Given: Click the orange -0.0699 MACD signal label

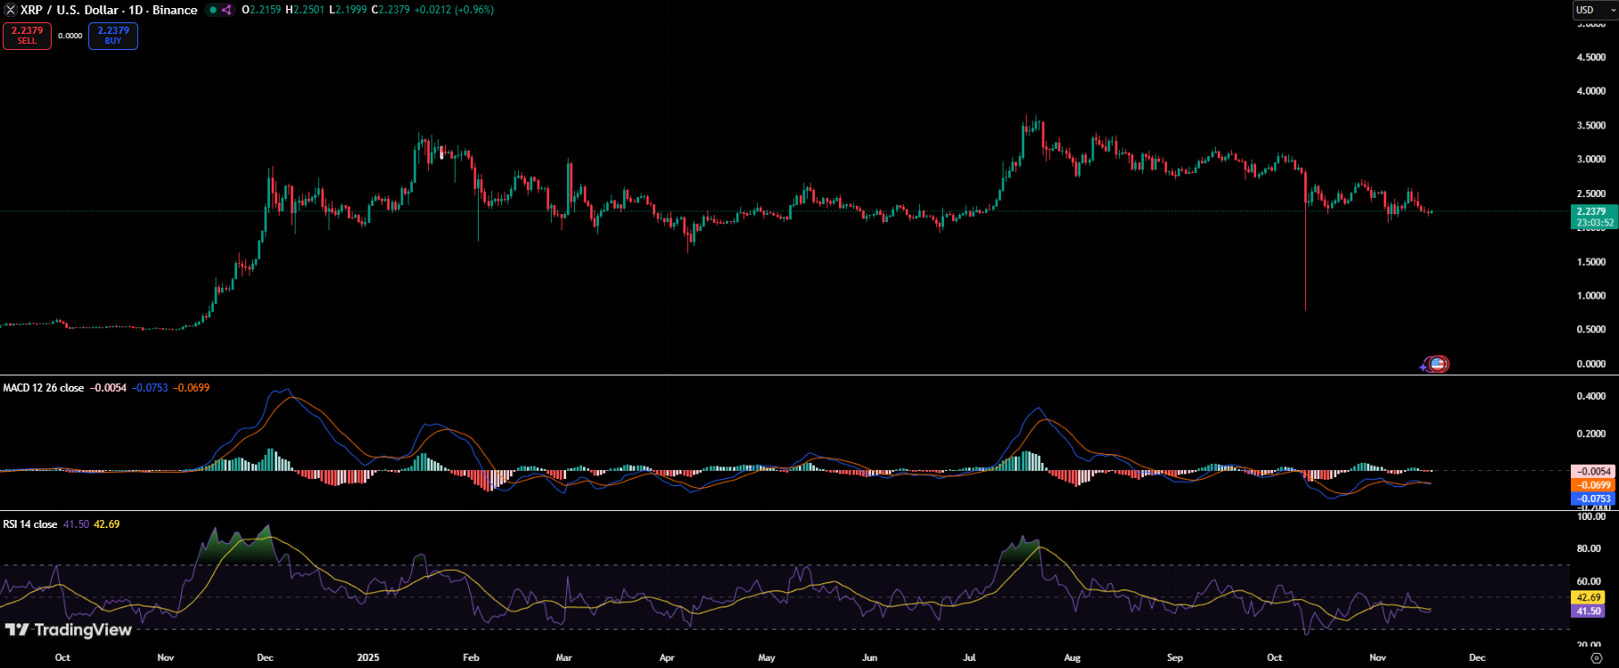Looking at the screenshot, I should click(x=1592, y=485).
